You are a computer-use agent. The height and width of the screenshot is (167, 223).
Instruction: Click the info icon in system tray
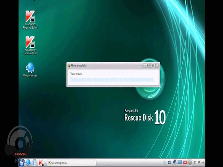[190, 162]
